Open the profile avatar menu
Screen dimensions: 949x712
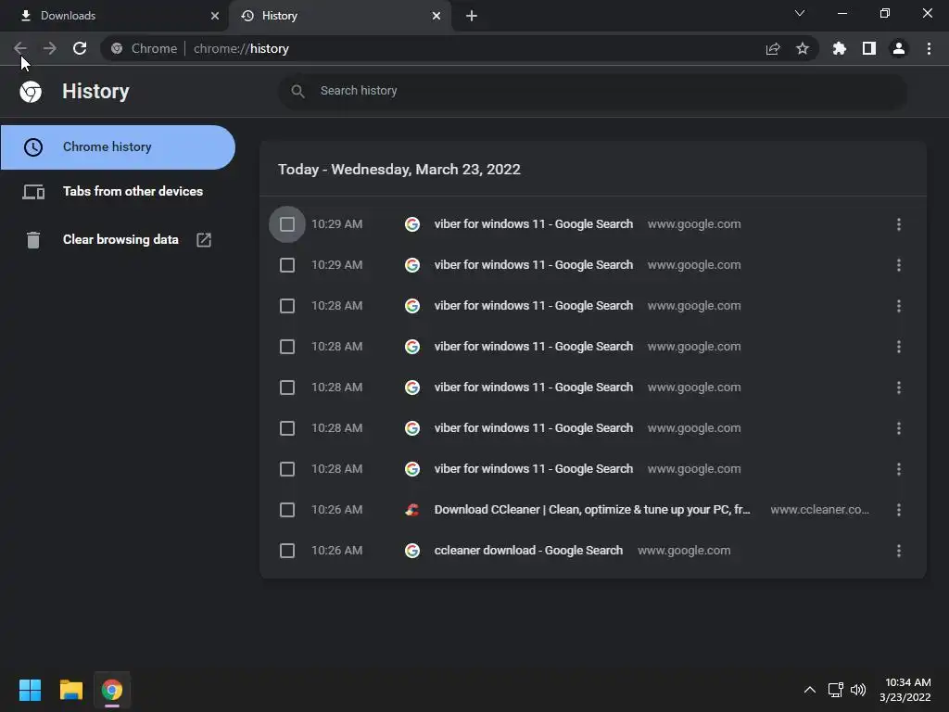(x=899, y=48)
